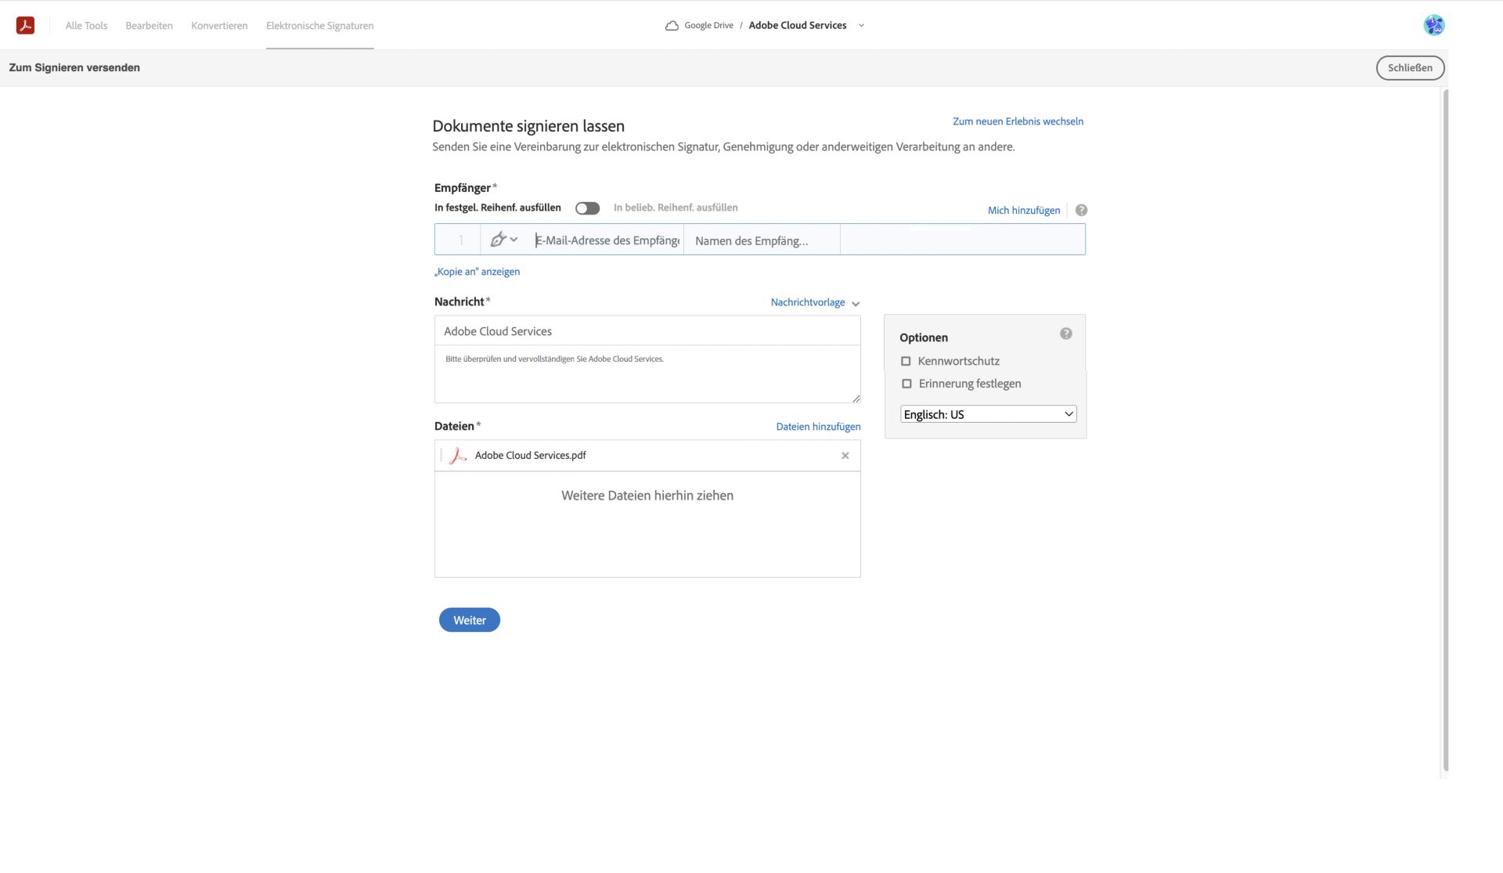Enable the Erinnerung festlegen checkbox
The image size is (1503, 873).
click(x=906, y=384)
